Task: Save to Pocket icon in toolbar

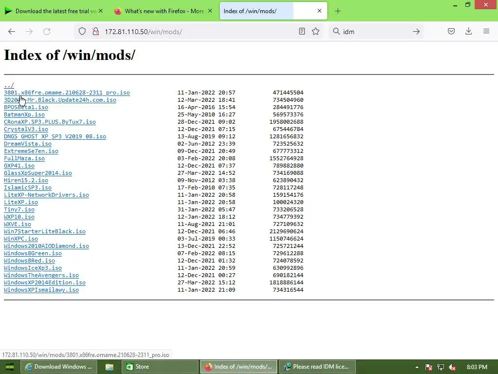Action: click(x=451, y=31)
